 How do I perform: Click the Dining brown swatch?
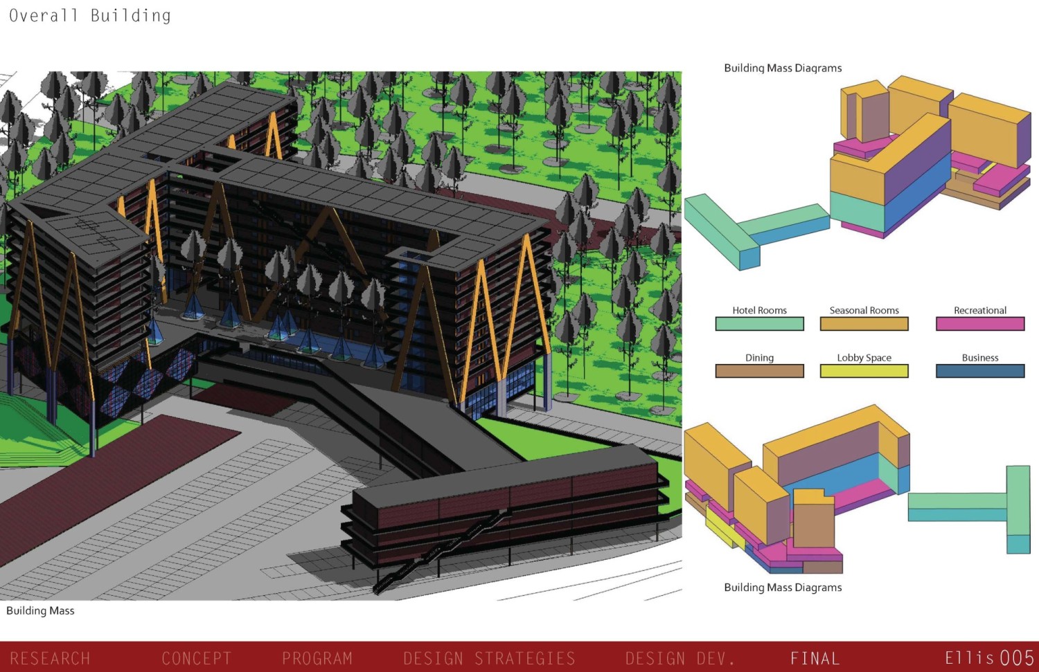tap(759, 371)
